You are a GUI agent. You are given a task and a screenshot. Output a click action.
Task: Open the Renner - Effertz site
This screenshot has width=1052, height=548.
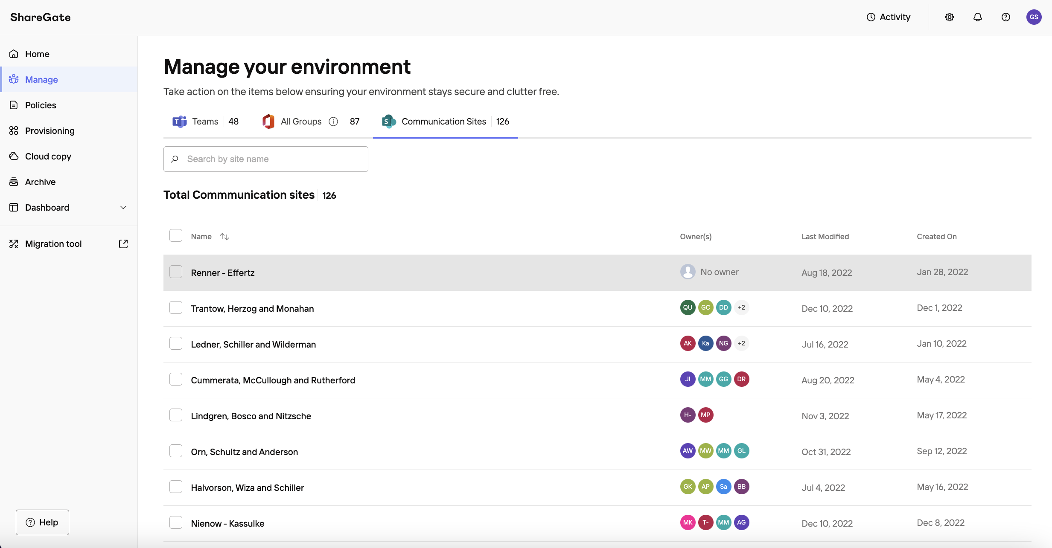pyautogui.click(x=223, y=273)
